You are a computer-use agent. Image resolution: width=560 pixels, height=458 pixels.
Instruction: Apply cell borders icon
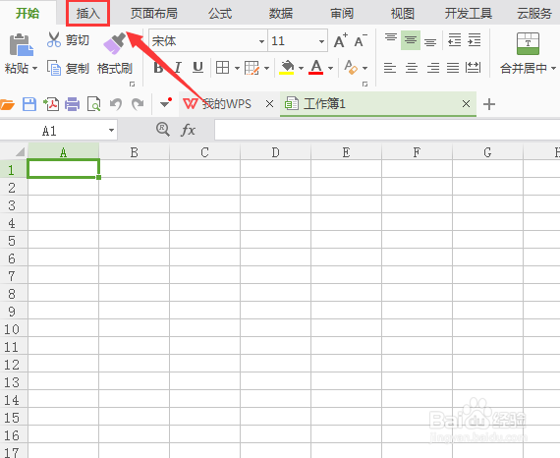[x=222, y=68]
